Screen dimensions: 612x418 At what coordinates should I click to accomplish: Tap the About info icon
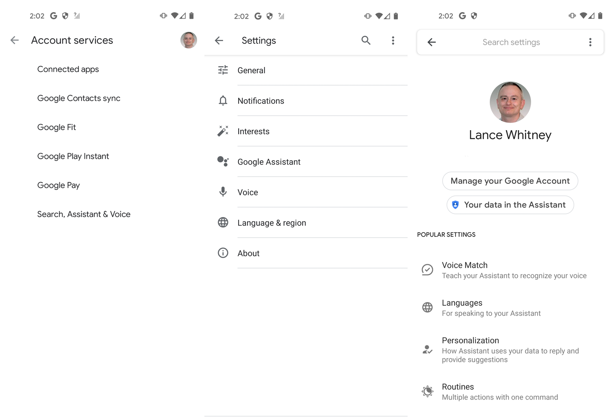[223, 253]
